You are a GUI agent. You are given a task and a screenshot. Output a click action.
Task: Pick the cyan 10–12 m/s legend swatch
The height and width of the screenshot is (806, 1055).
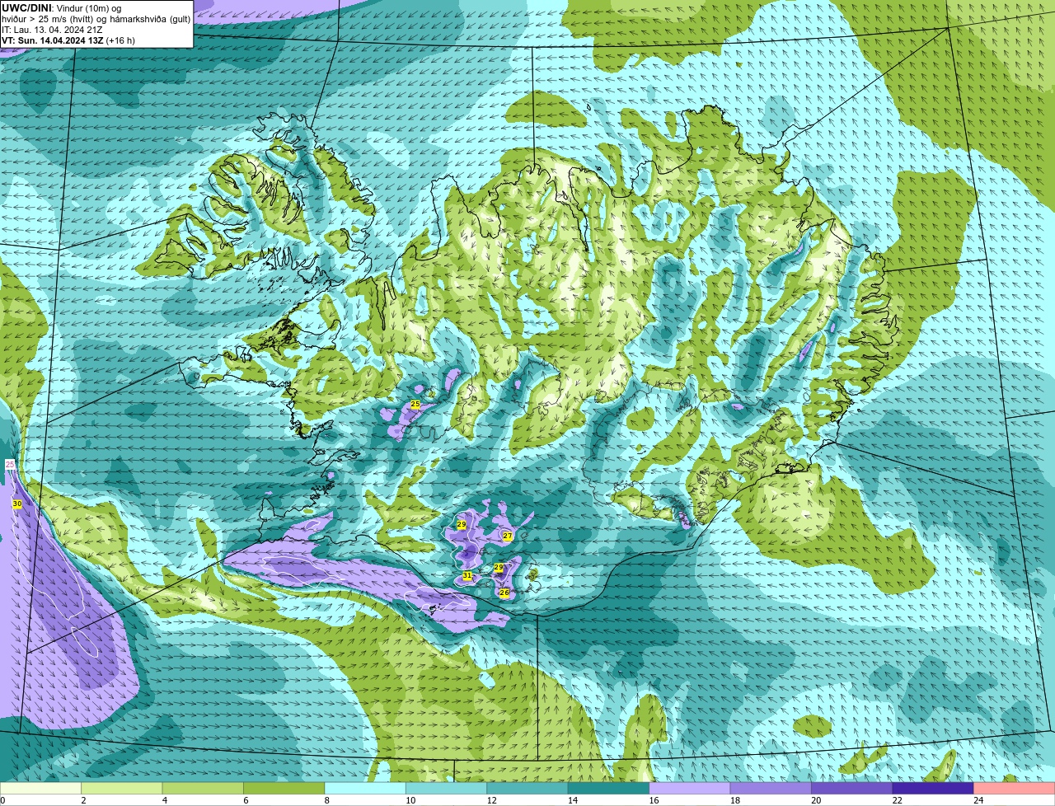click(447, 789)
